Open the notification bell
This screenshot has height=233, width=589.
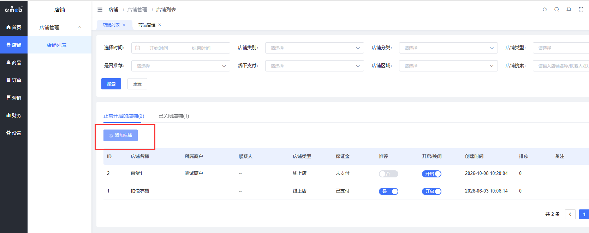569,9
